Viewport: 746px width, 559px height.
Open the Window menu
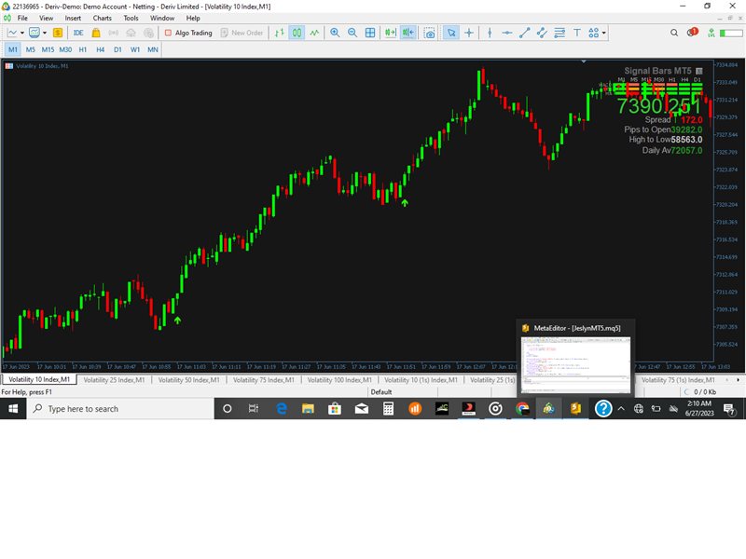click(x=162, y=18)
